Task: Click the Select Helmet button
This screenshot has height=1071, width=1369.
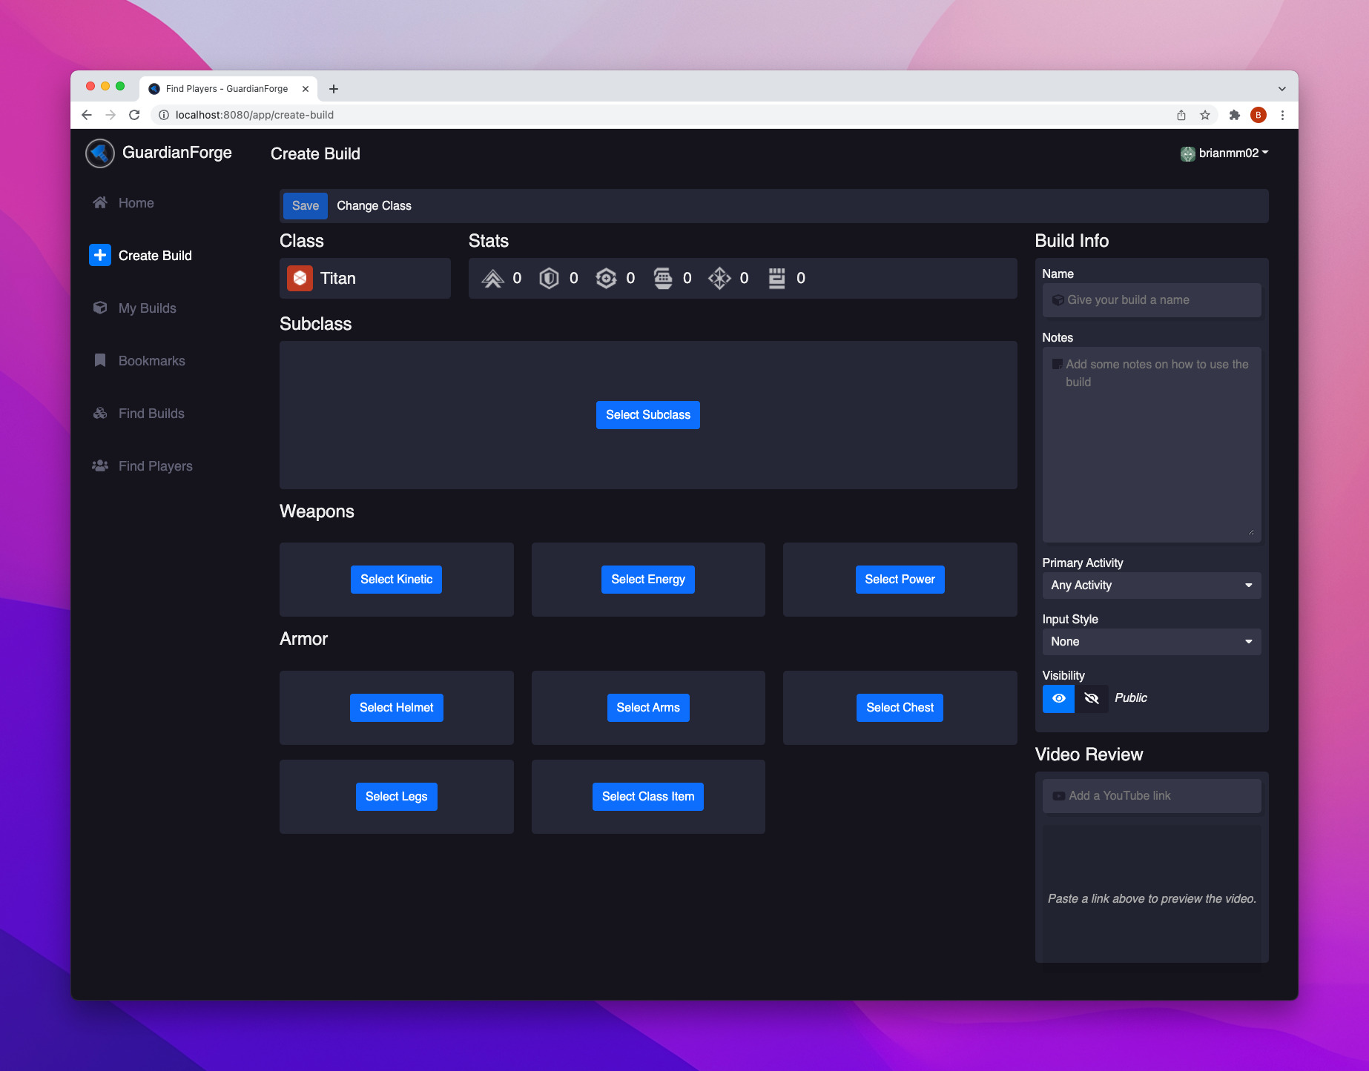Action: 397,708
